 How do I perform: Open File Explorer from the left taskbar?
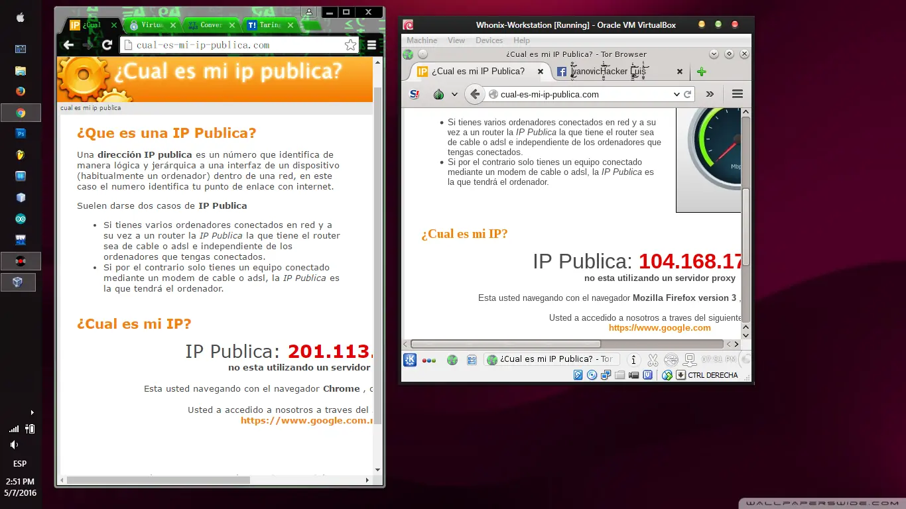pos(21,70)
